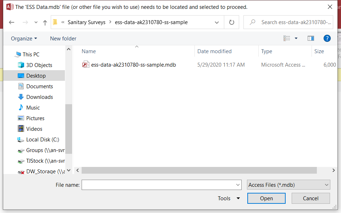Open the 3D Objects folder
The height and width of the screenshot is (213, 341).
pos(39,65)
